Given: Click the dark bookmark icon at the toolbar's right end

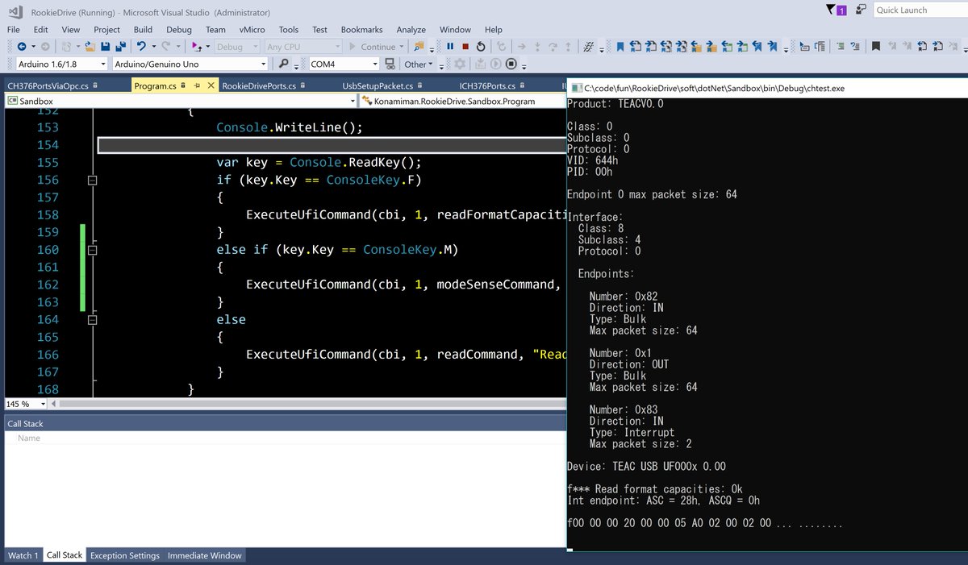Looking at the screenshot, I should pos(876,47).
